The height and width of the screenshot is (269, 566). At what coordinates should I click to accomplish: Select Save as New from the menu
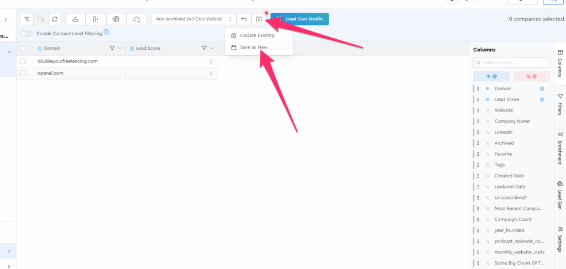click(254, 47)
